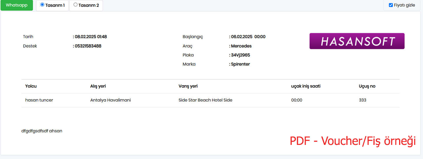Click the green Whatsapp button
Image resolution: width=423 pixels, height=159 pixels.
pyautogui.click(x=17, y=5)
